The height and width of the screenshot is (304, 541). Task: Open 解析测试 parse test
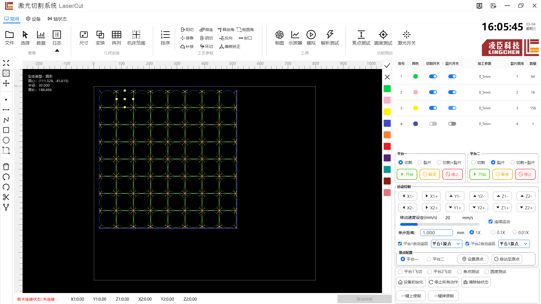(330, 38)
